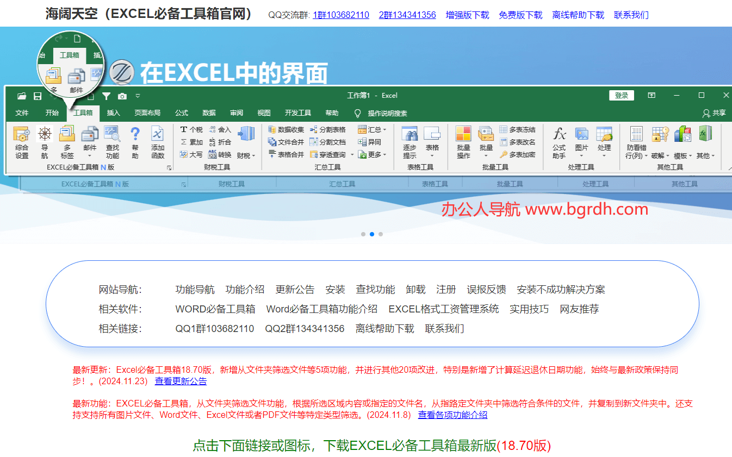Expand the 图片 dropdown arrow
Screen dimensions: 732x457
(x=581, y=155)
